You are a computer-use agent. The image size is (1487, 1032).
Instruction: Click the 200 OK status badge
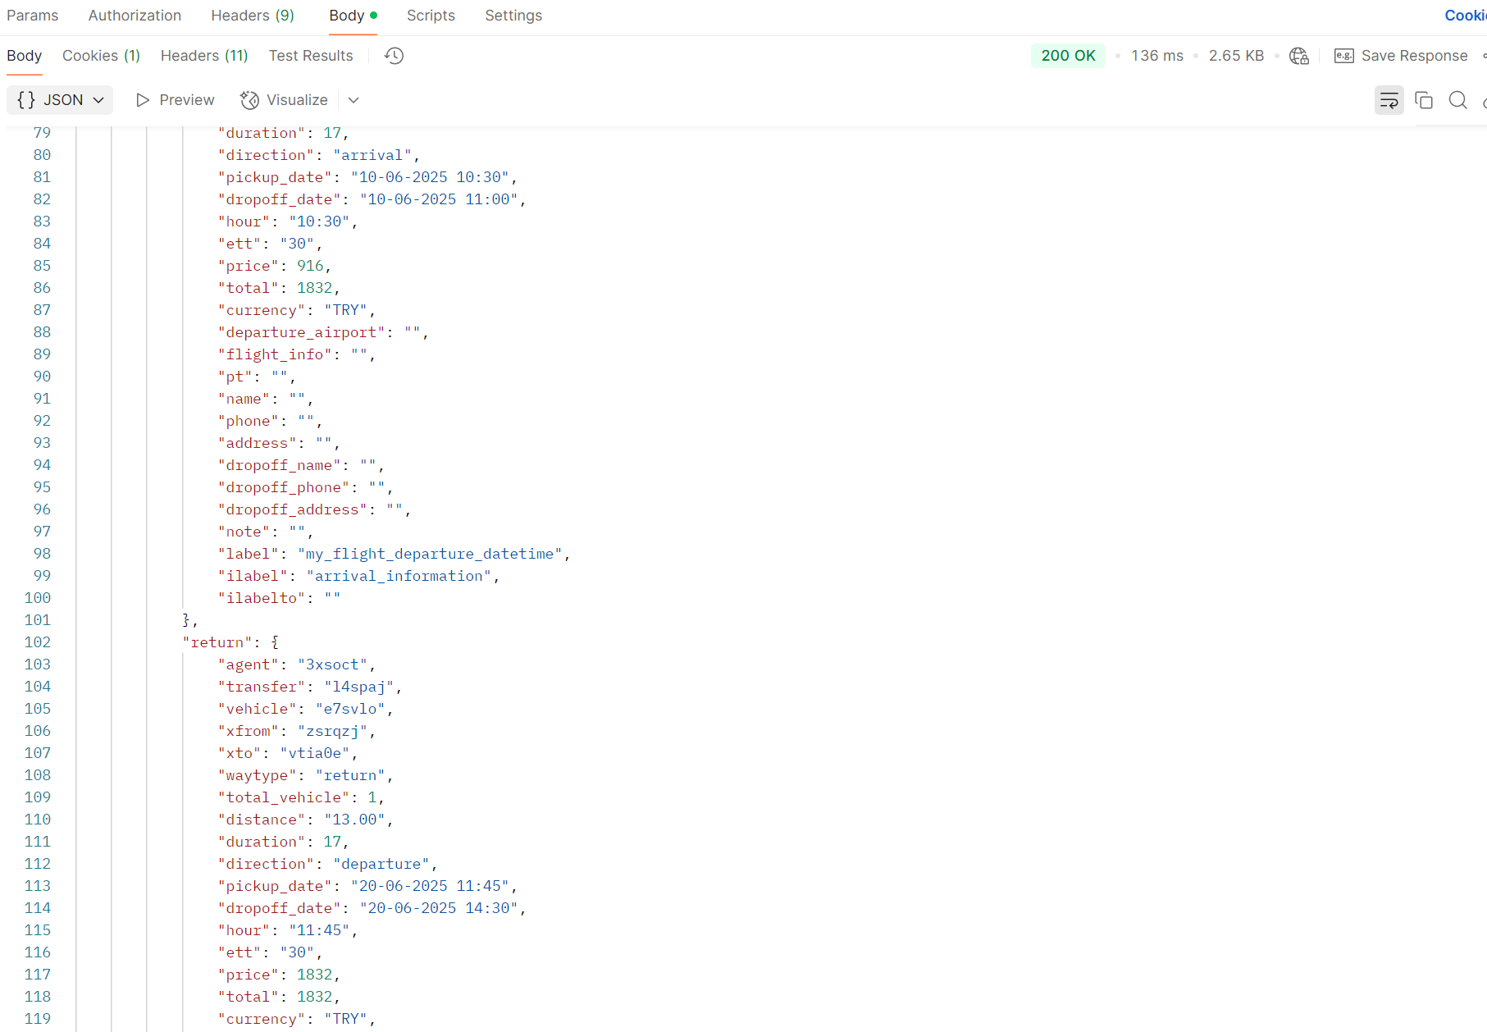pyautogui.click(x=1067, y=56)
